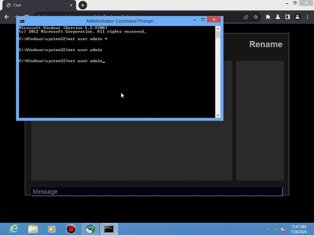This screenshot has width=314, height=235.
Task: Open Chrome three-dot menu
Action: (x=307, y=17)
